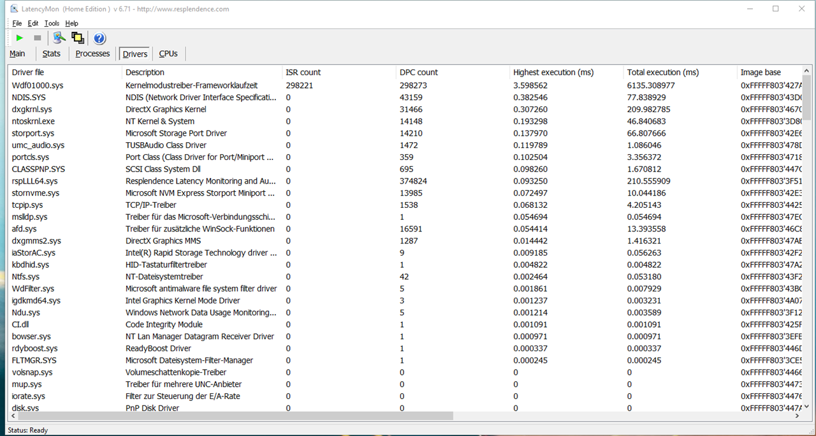Click the horizontal scrollbar left arrow

tap(12, 416)
